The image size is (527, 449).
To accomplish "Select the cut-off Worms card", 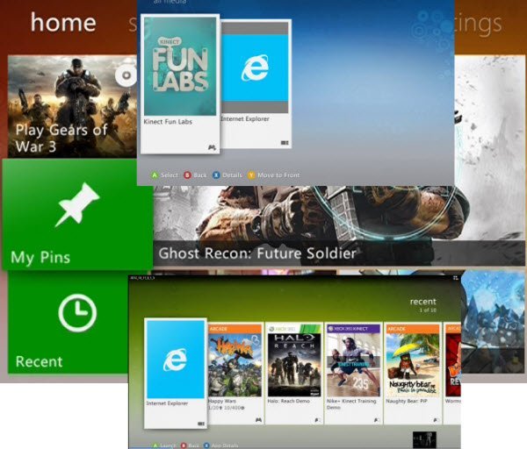I will click(x=452, y=374).
